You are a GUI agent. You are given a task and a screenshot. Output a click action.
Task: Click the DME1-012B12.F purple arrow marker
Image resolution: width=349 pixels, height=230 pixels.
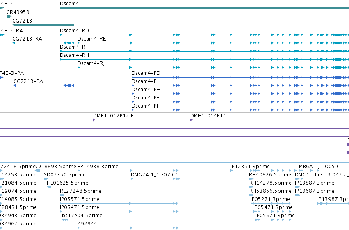click(94, 120)
